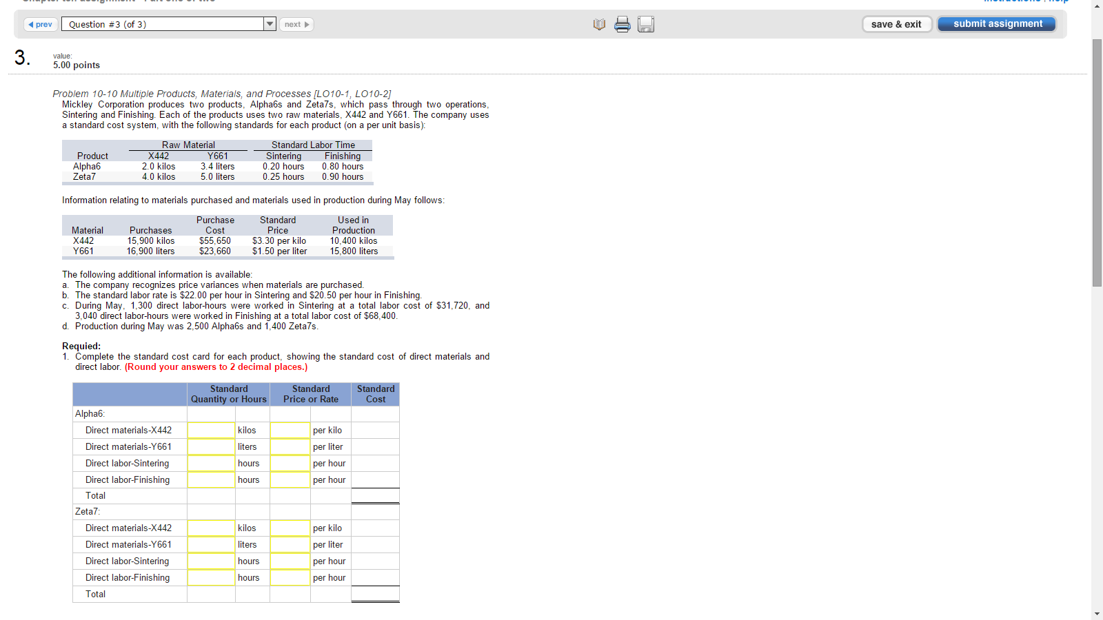Click the '5.00 points' value text
This screenshot has width=1103, height=620.
coord(77,65)
